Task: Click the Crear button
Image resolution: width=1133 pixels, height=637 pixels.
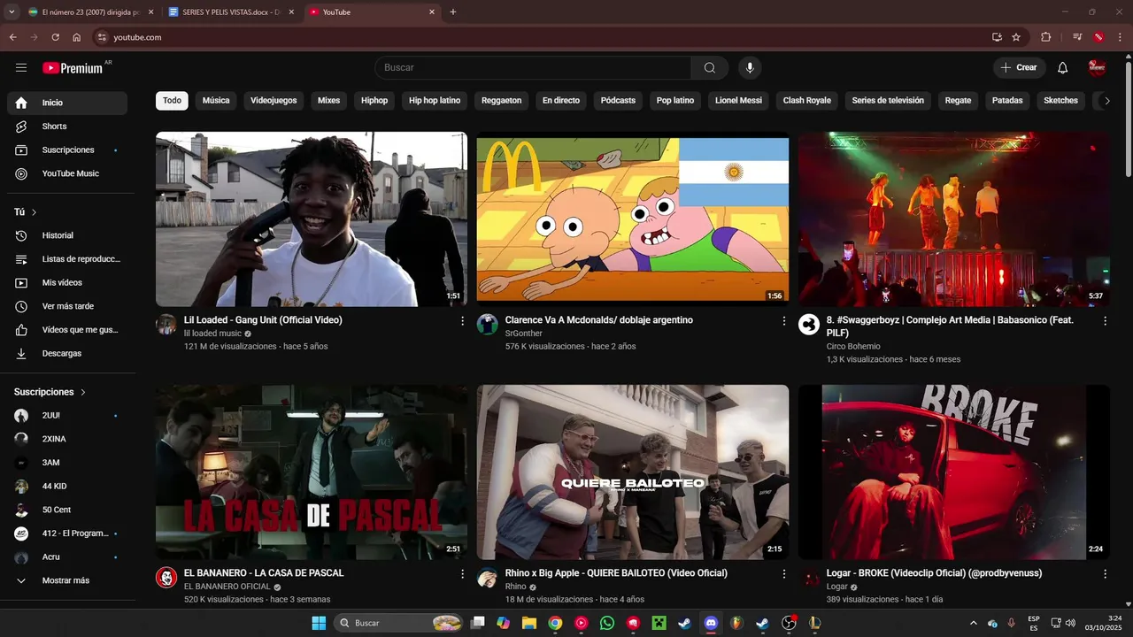Action: 1019,67
